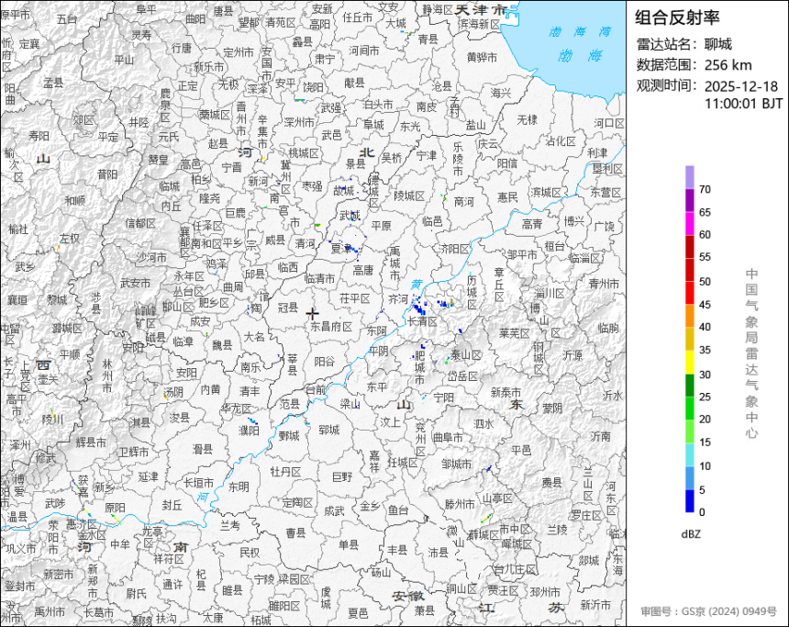This screenshot has width=789, height=627.
Task: Click the 安徽 province label
Action: click(408, 597)
